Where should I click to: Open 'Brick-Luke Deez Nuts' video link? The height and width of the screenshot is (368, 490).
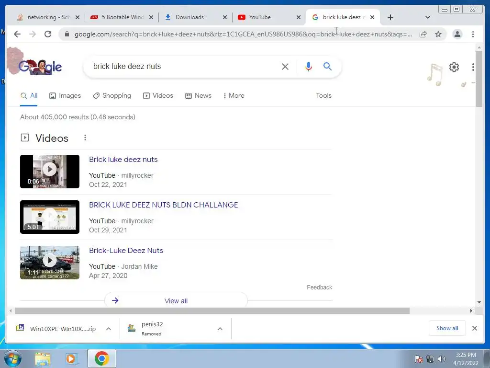(126, 251)
